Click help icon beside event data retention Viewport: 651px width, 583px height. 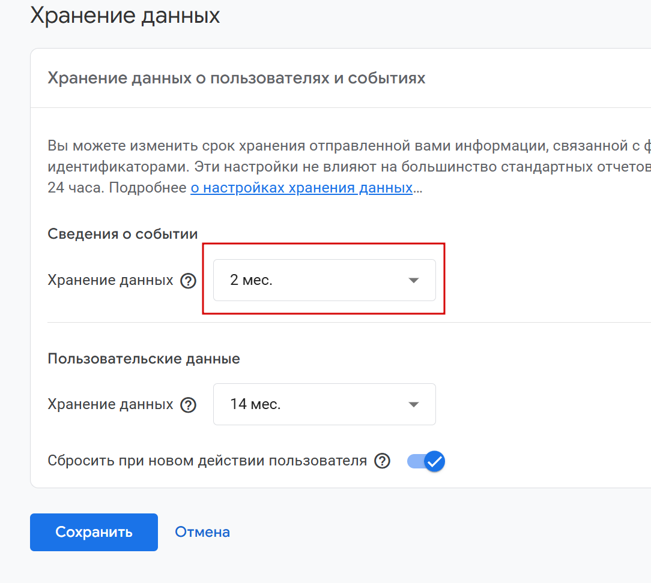pos(189,281)
